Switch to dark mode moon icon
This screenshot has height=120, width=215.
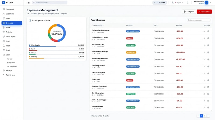188,3
